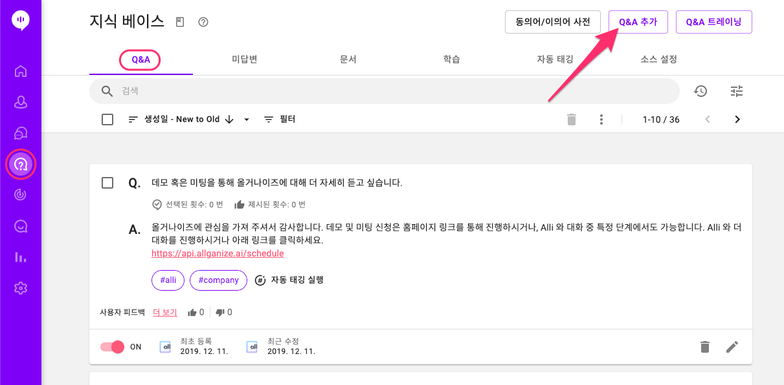Viewport: 784px width, 385px height.
Task: Click the 최초 등록 author avatar
Action: pyautogui.click(x=166, y=347)
